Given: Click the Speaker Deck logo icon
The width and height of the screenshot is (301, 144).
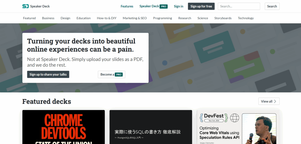Looking at the screenshot, I should tap(26, 6).
